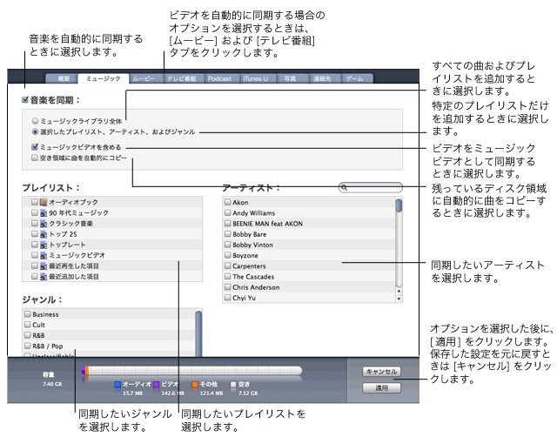
Task: Click the magnifier icon in artist search
Action: pyautogui.click(x=344, y=187)
